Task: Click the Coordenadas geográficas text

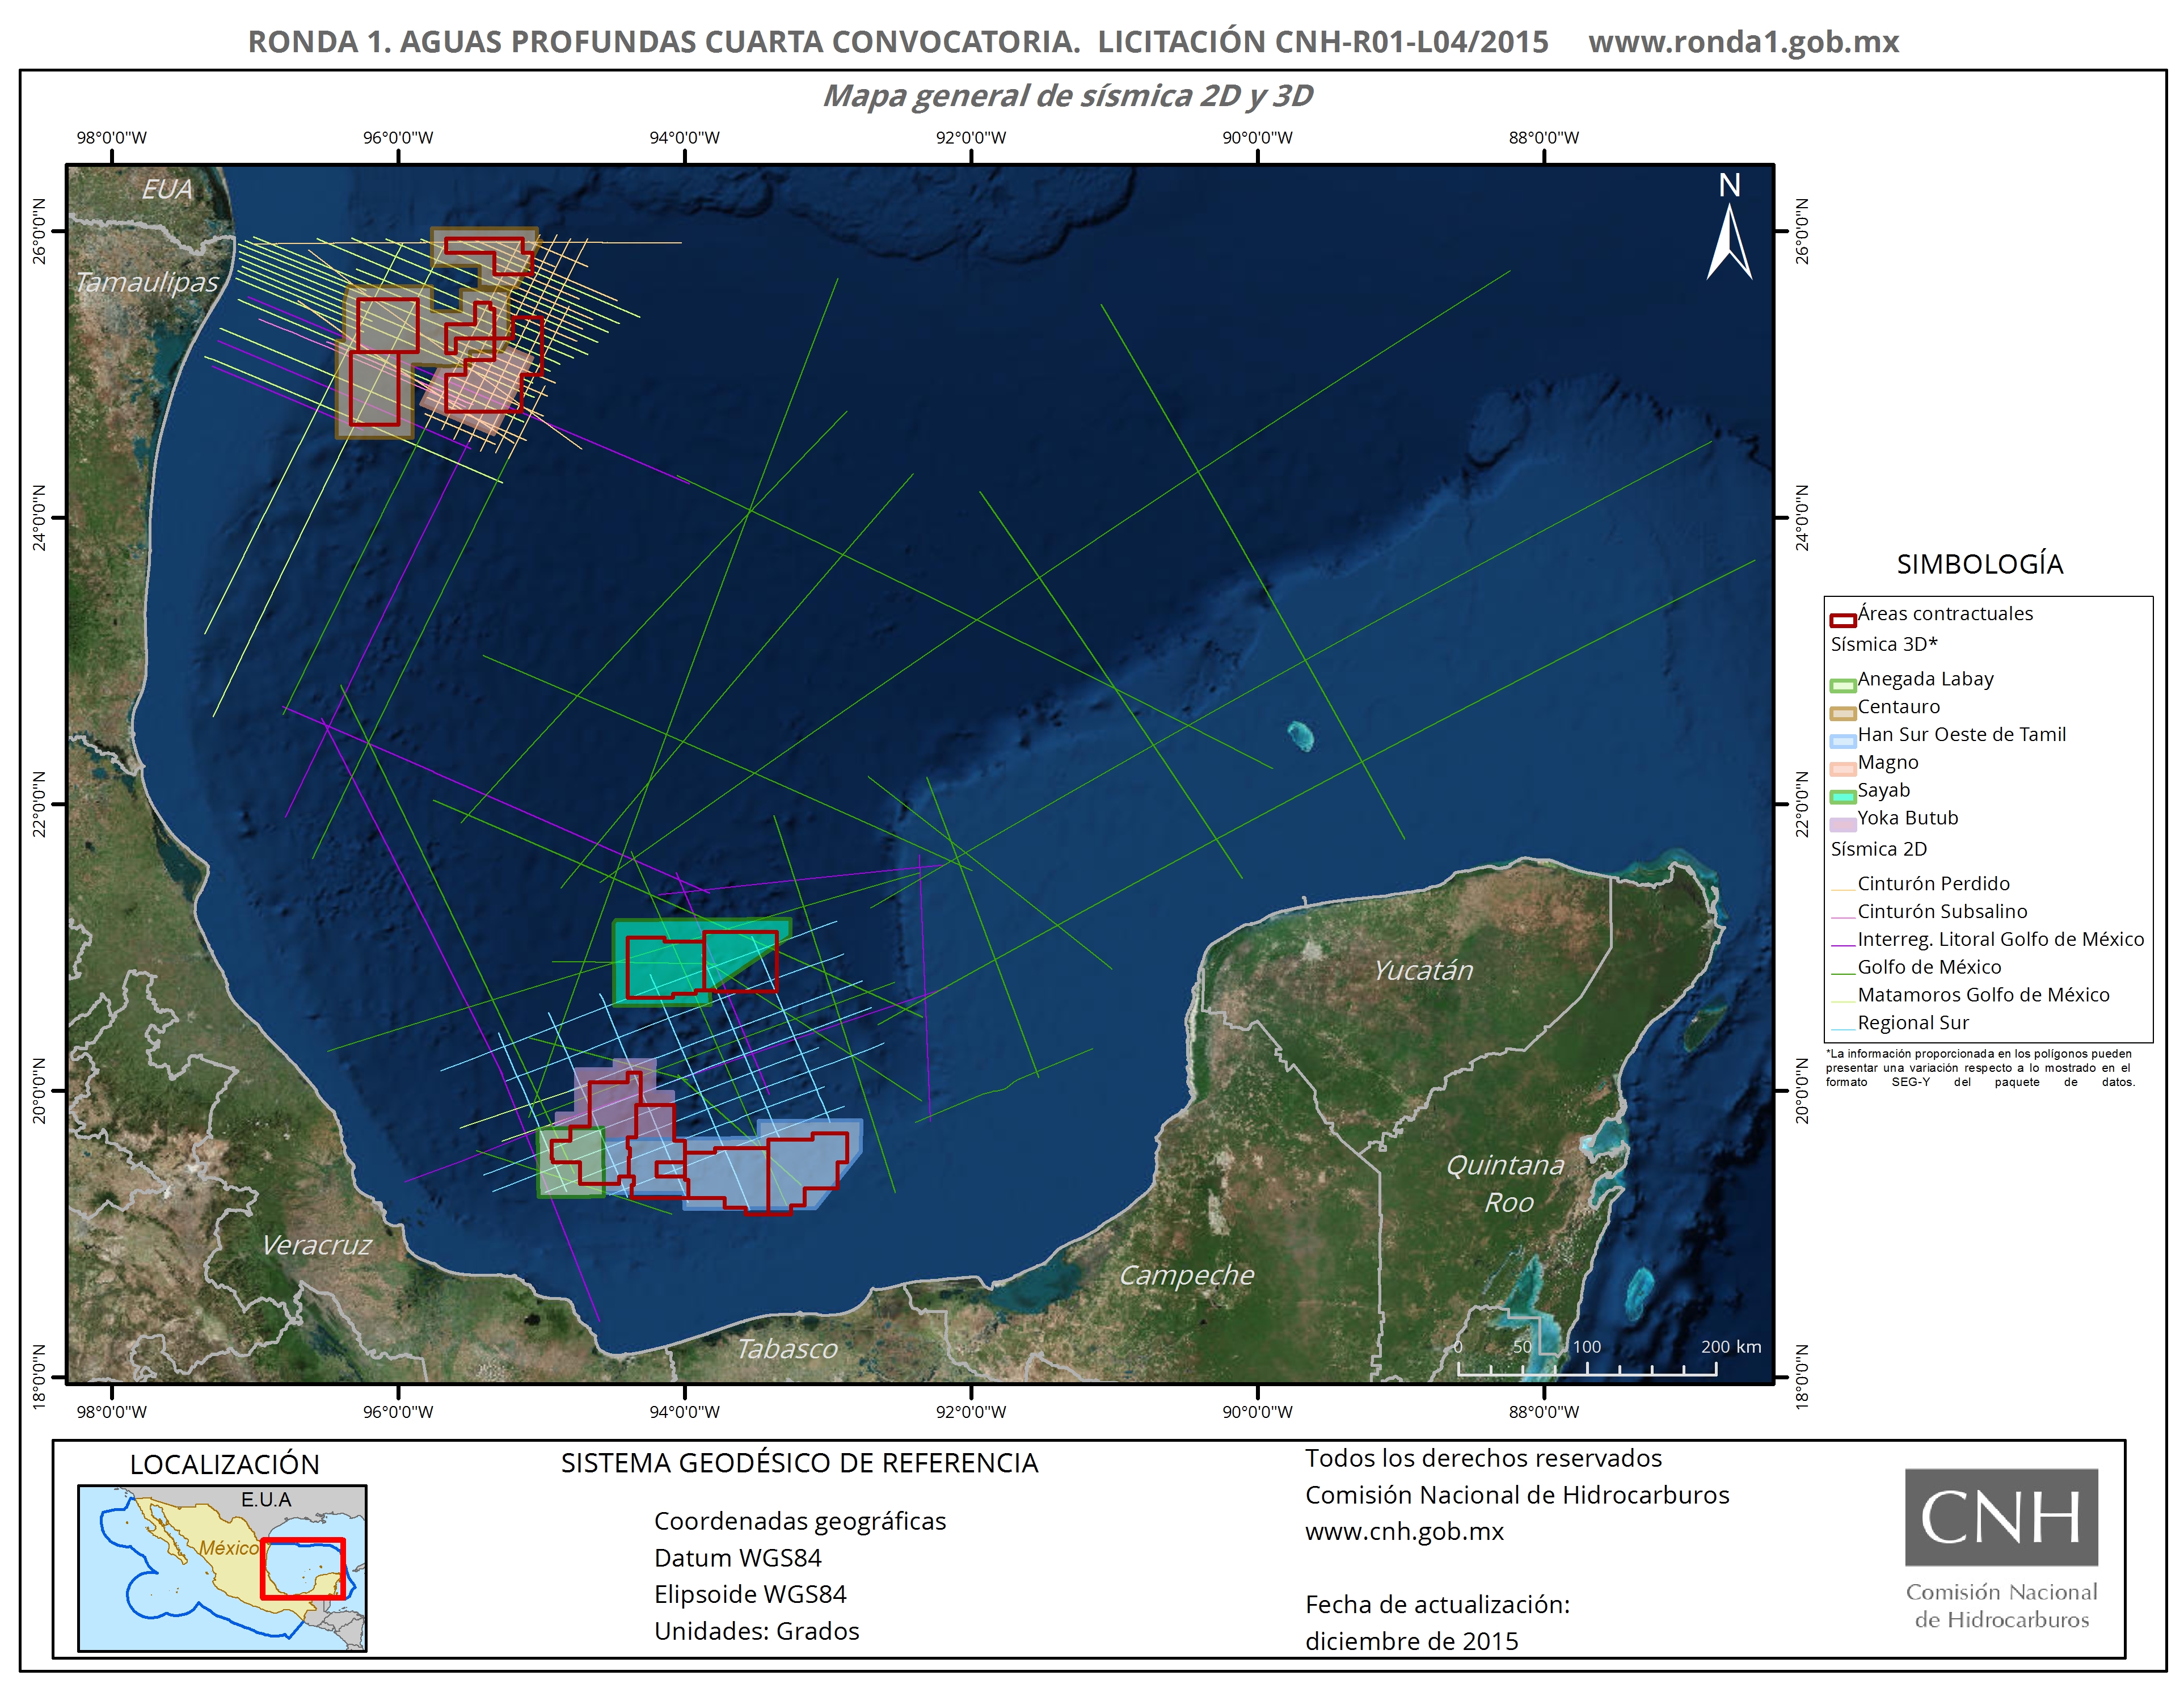Action: (800, 1521)
